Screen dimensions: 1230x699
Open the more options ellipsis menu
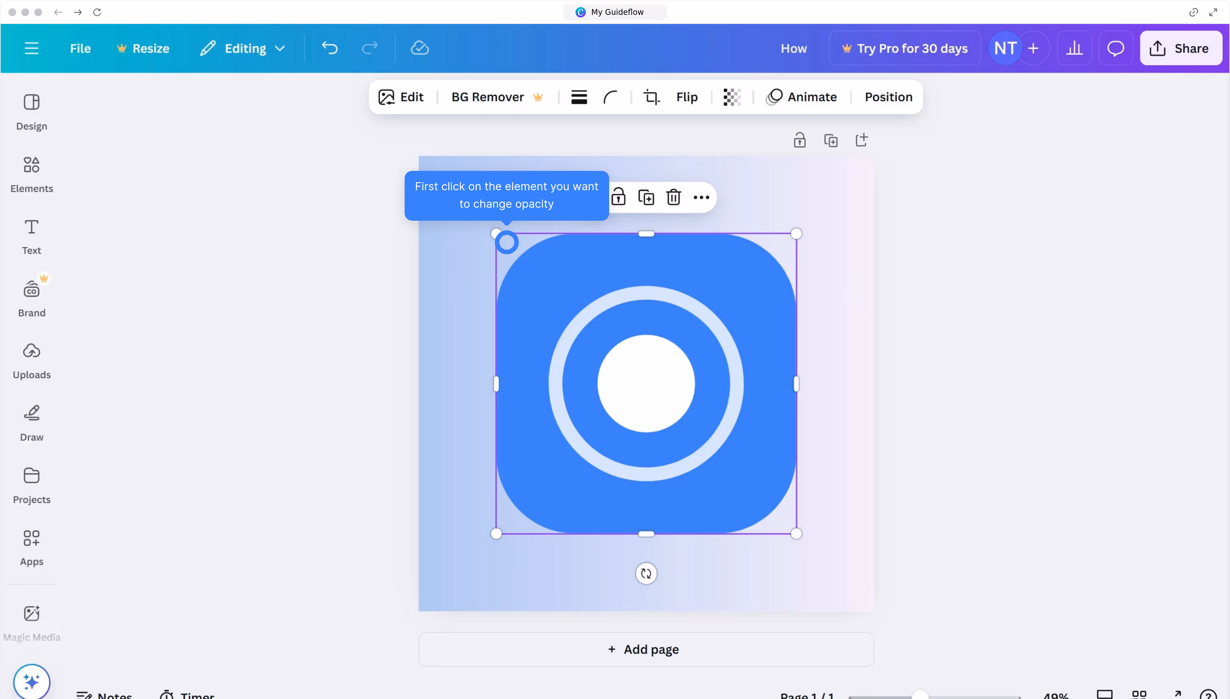(701, 197)
